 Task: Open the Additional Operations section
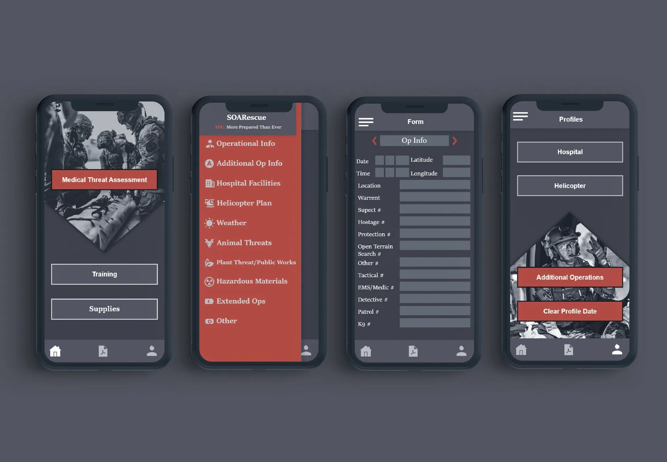[570, 277]
